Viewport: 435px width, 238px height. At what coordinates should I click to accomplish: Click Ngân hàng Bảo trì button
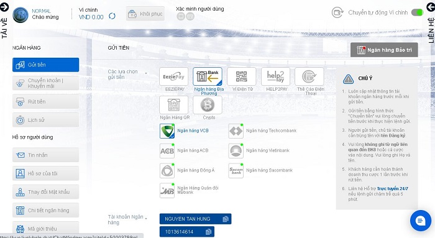click(384, 50)
